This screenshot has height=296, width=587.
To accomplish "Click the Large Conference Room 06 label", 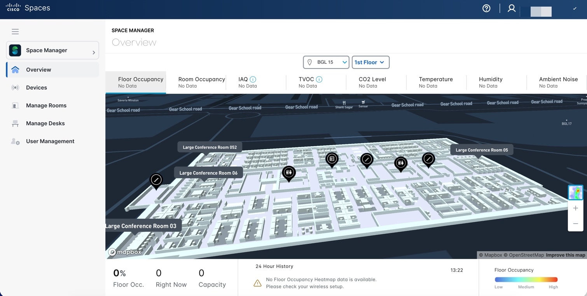I will point(208,173).
